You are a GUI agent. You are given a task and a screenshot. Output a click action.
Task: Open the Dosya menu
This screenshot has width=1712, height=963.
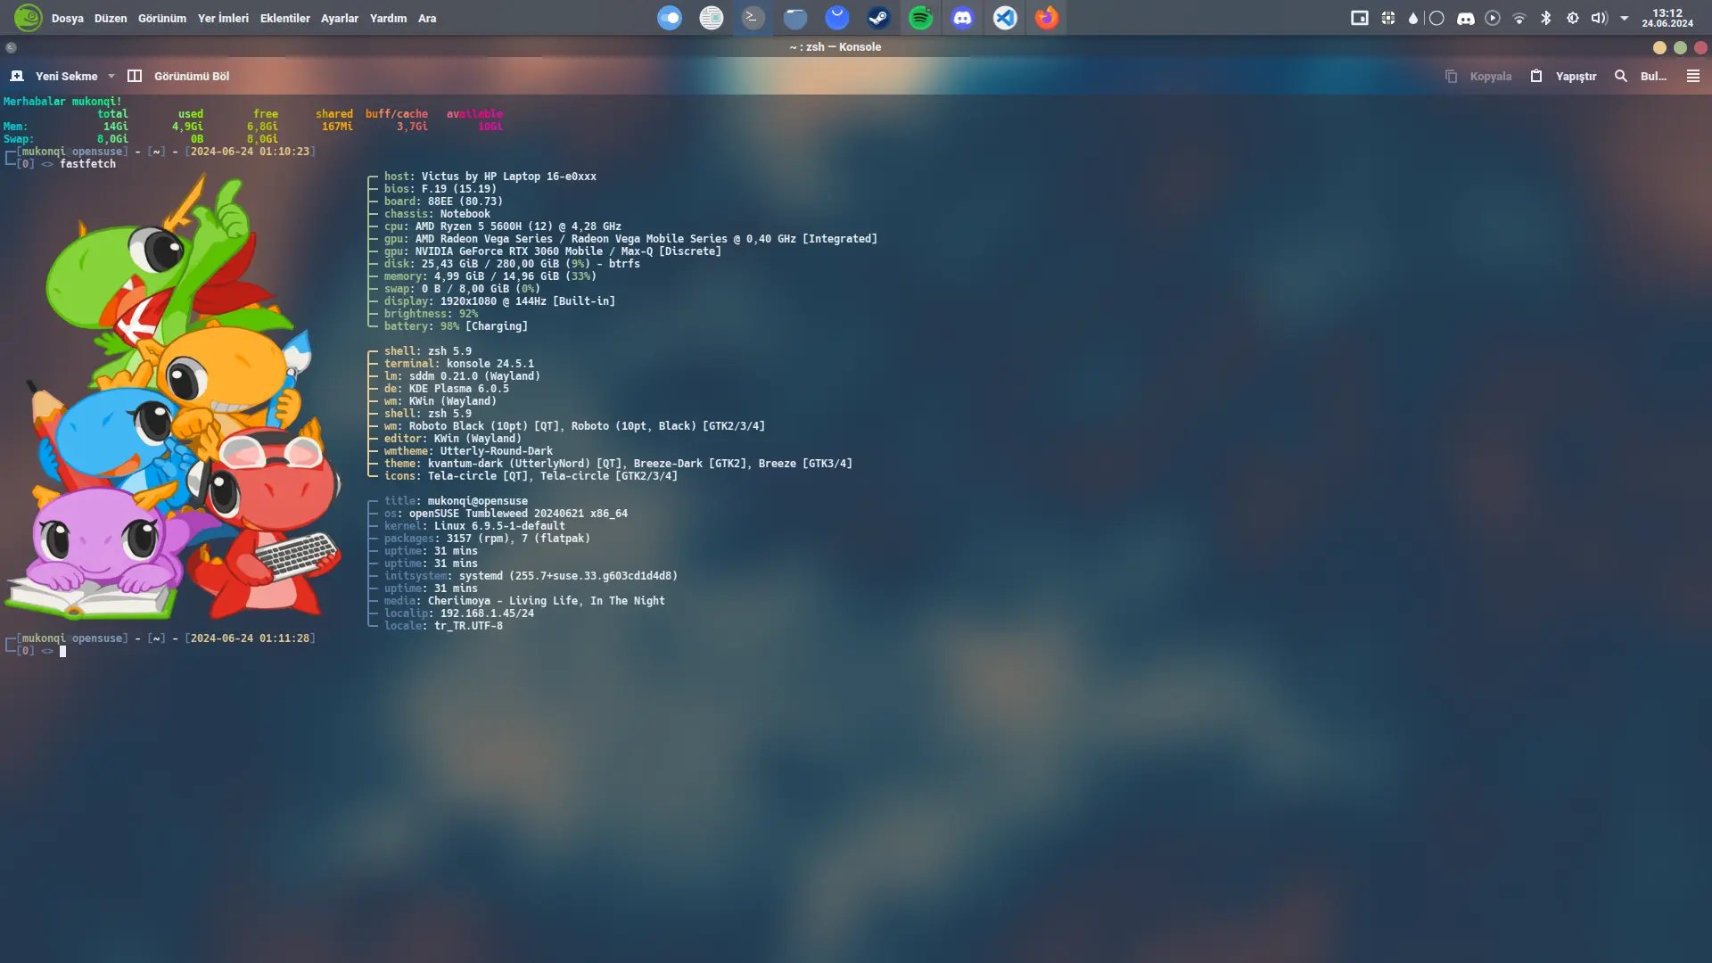point(68,18)
